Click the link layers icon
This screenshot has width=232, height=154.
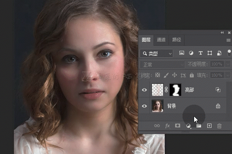pos(157,126)
